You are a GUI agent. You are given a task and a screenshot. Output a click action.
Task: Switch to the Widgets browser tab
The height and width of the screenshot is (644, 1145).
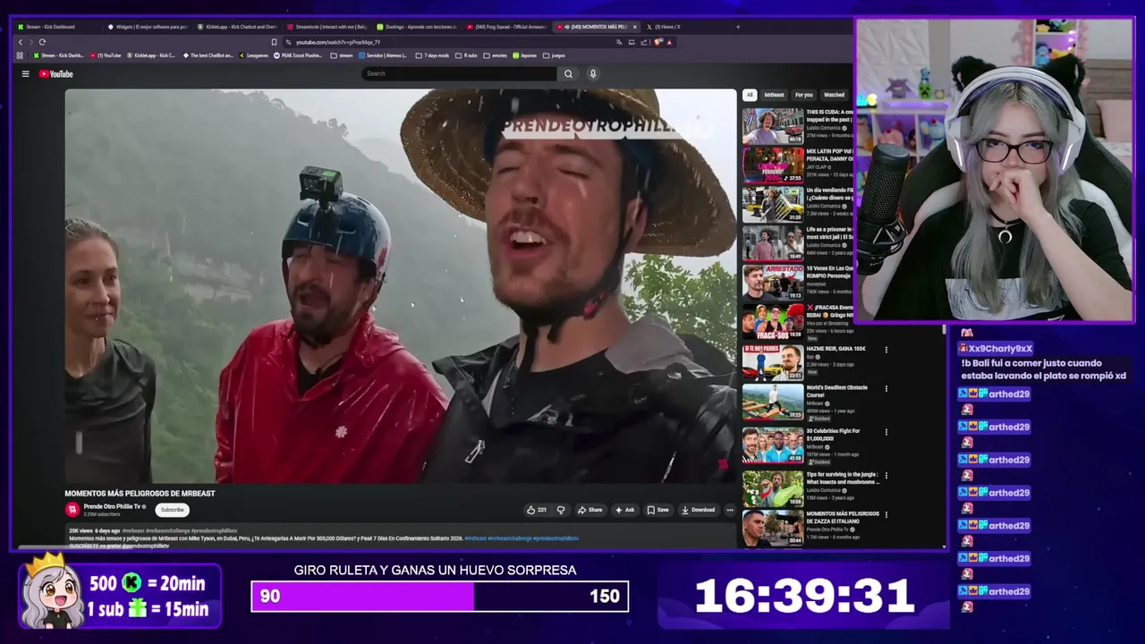point(148,27)
